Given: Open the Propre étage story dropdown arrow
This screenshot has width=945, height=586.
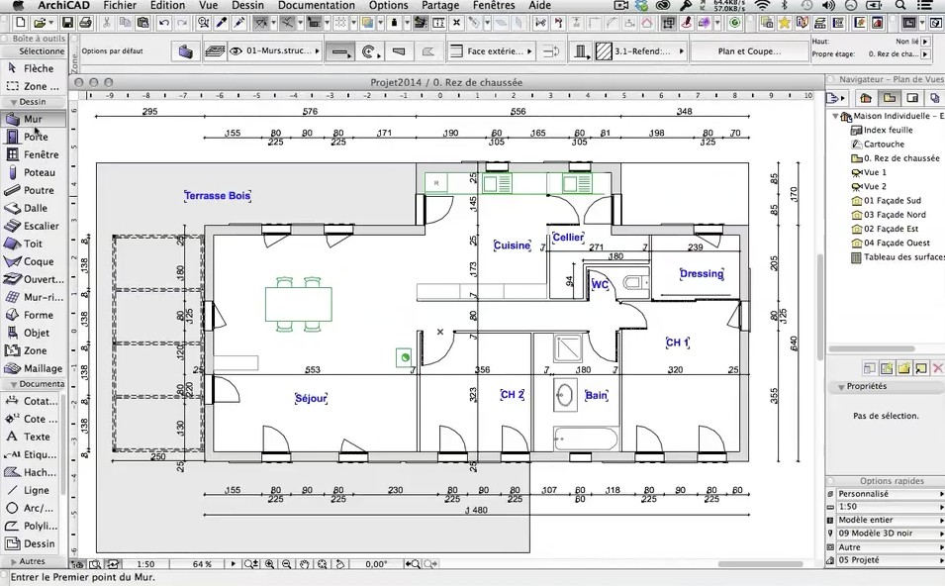Looking at the screenshot, I should pyautogui.click(x=926, y=54).
